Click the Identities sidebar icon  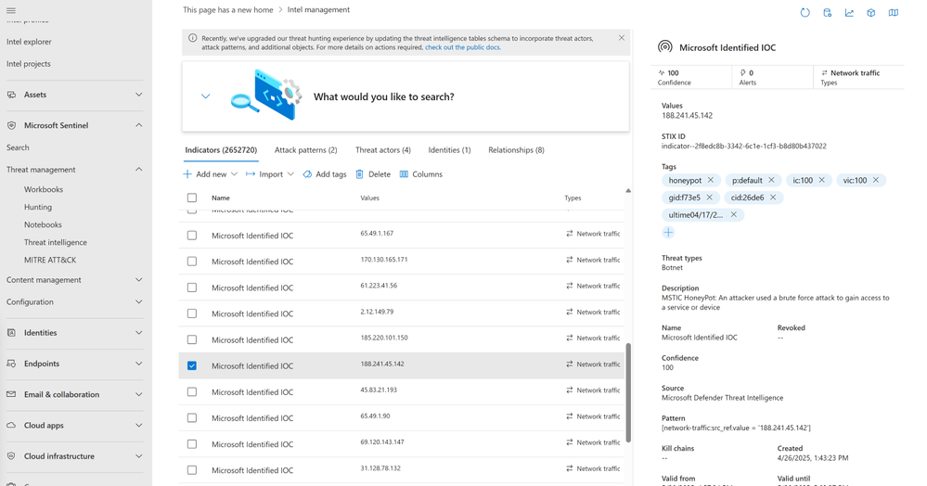11,333
